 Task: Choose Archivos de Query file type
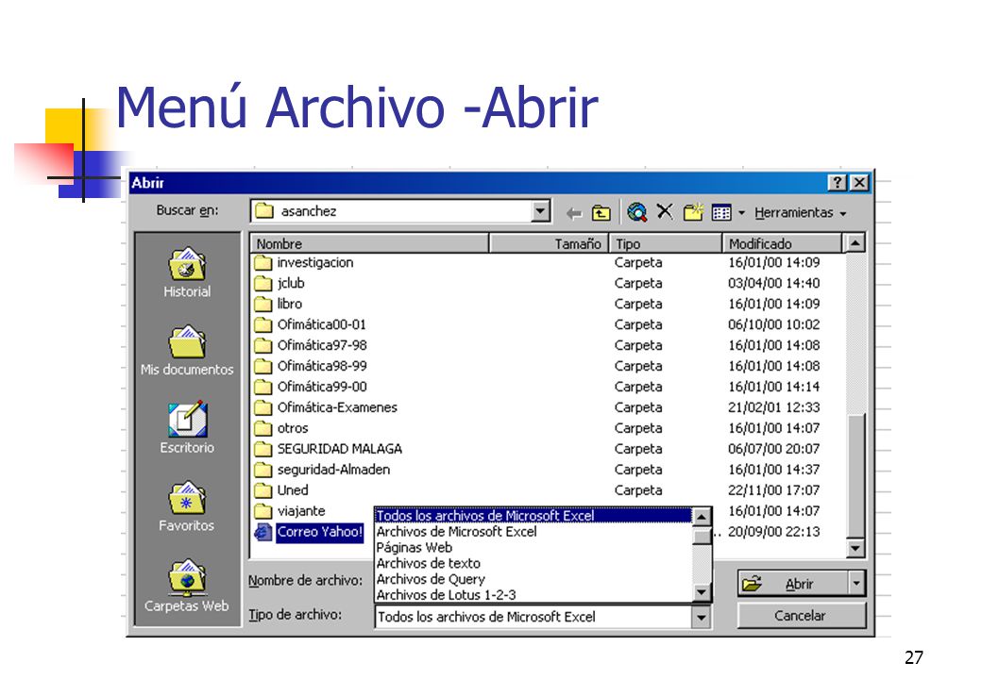(x=533, y=580)
